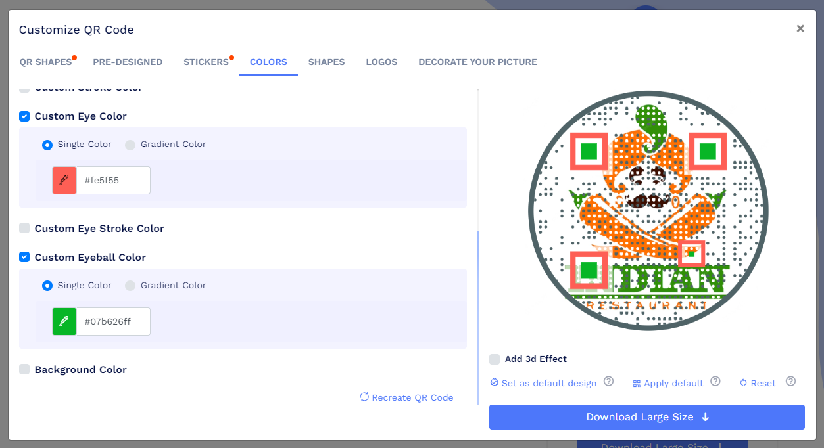This screenshot has height=448, width=824.
Task: Click help icon next to Apply default
Action: click(715, 382)
